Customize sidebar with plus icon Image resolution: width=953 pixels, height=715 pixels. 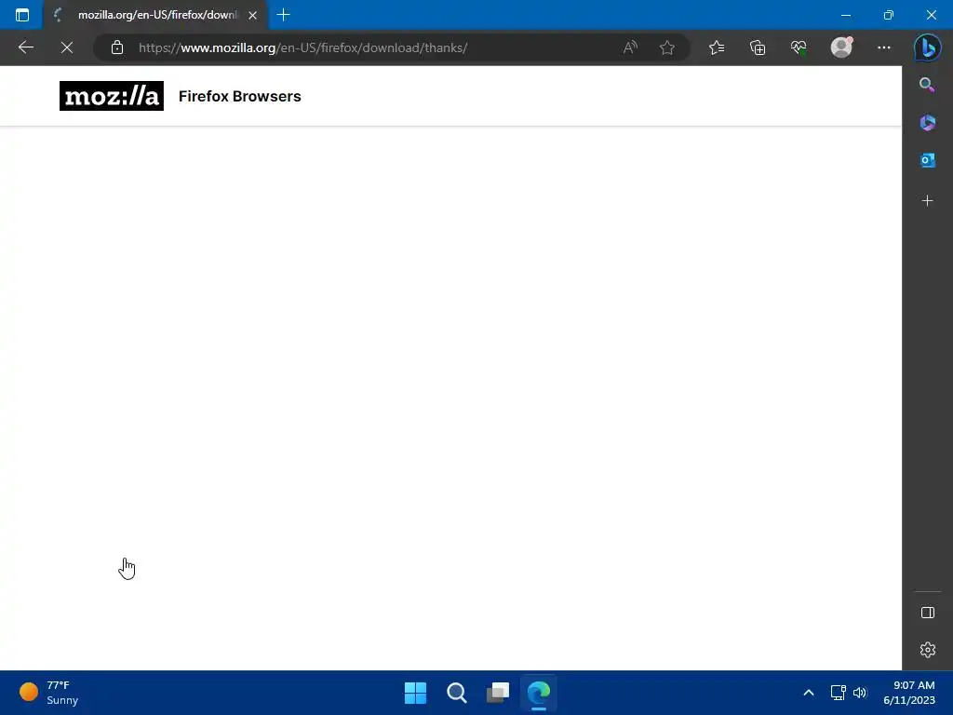pos(927,201)
